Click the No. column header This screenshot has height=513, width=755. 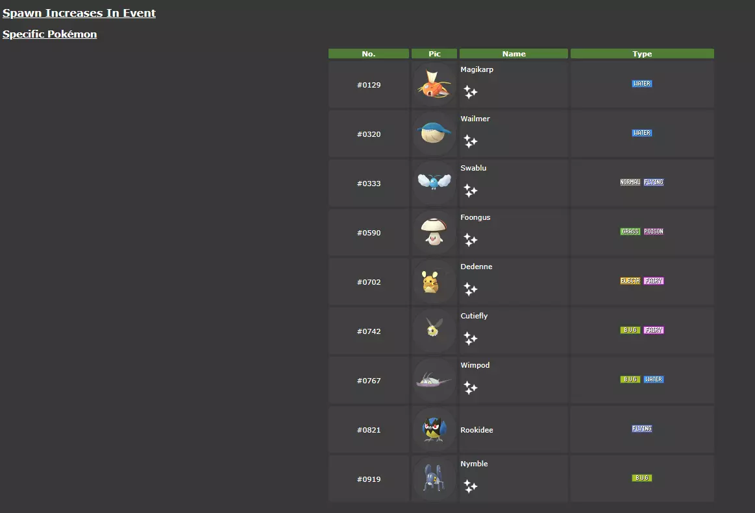pos(369,54)
